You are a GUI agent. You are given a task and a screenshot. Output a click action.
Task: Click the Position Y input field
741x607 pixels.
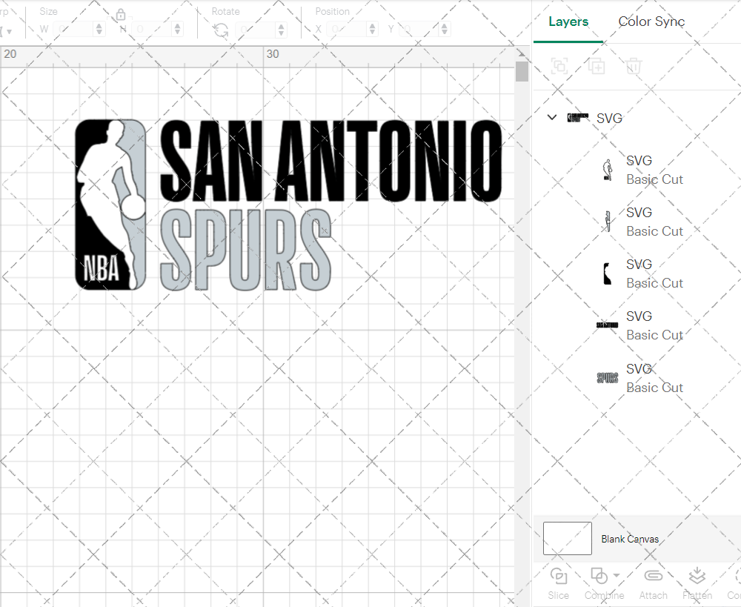pyautogui.click(x=419, y=30)
